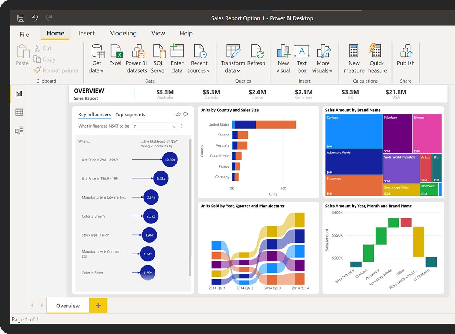Click the Wide World Importers treemap tile
Viewport: 455px width, 334px height.
401,169
